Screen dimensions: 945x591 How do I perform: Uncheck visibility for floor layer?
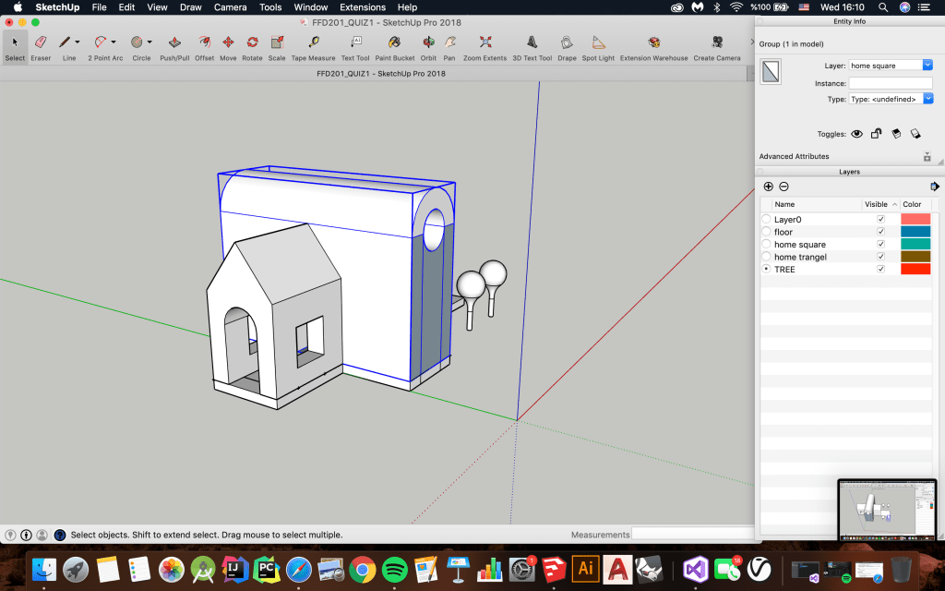point(880,232)
